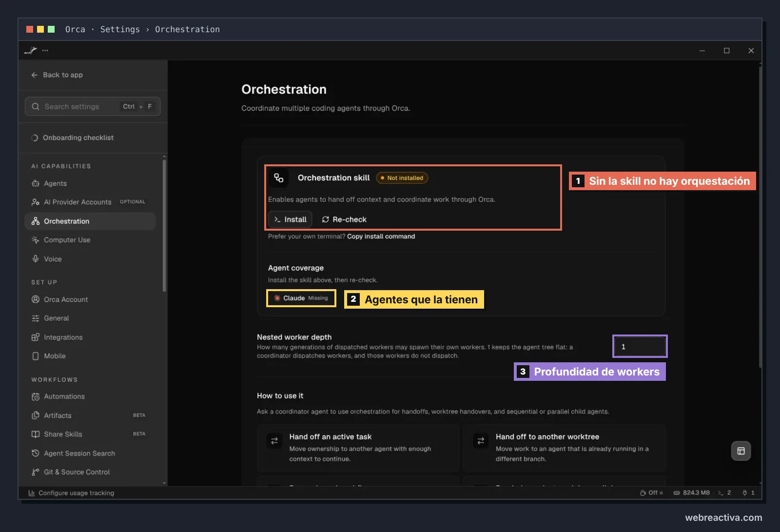Click Re-check to refresh skill status
780x532 pixels.
point(344,219)
